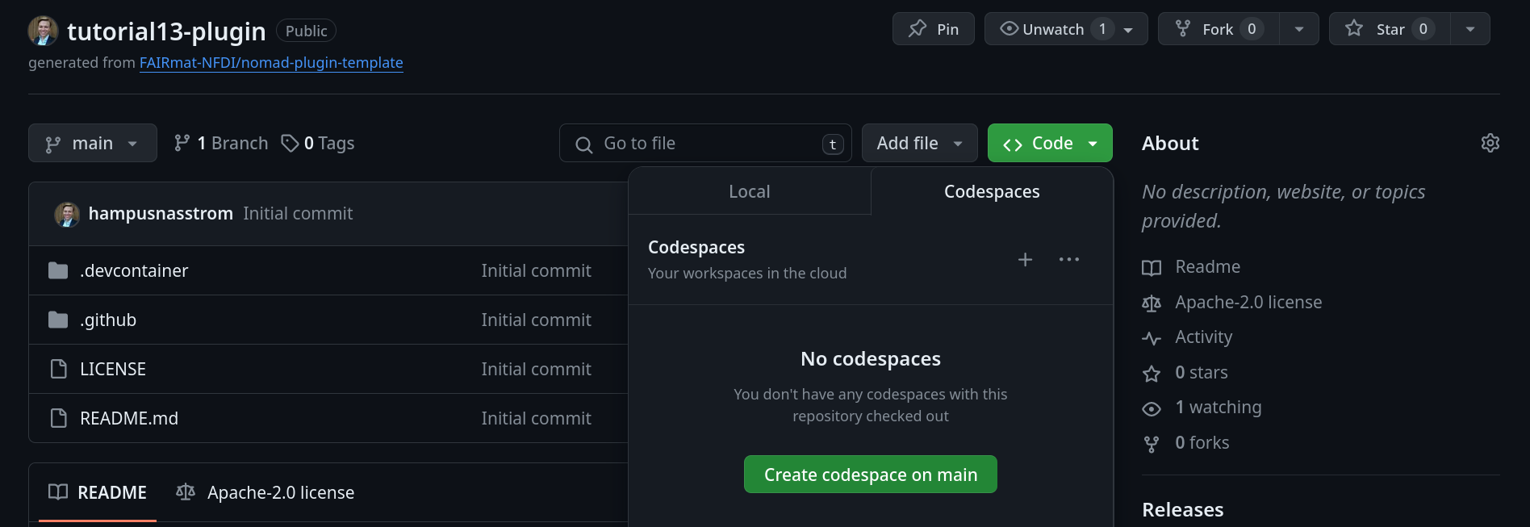Open the main branch selector dropdown

pyautogui.click(x=93, y=143)
